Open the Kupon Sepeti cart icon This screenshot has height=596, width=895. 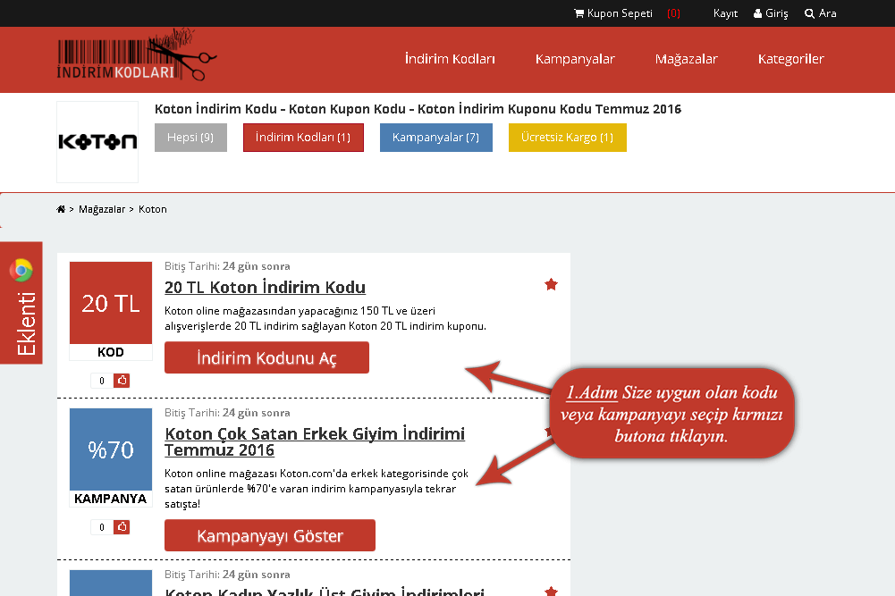coord(578,13)
